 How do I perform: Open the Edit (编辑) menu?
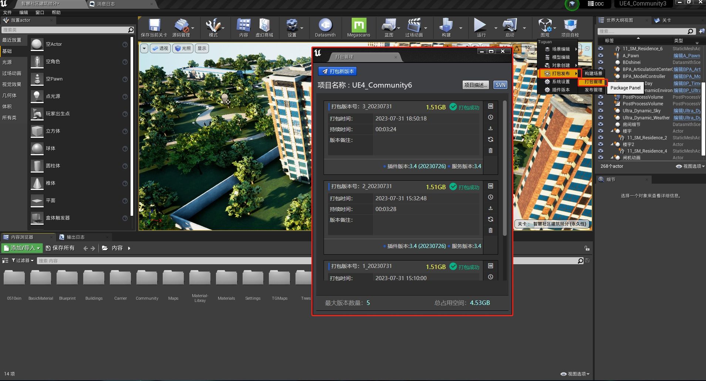24,13
